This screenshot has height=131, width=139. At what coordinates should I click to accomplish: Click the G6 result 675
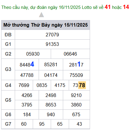click(x=76, y=114)
